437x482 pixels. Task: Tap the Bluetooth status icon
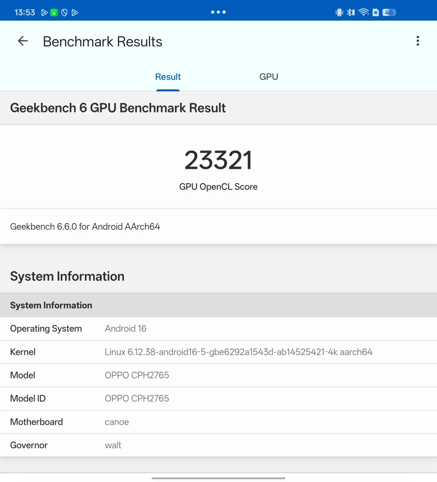click(x=351, y=12)
